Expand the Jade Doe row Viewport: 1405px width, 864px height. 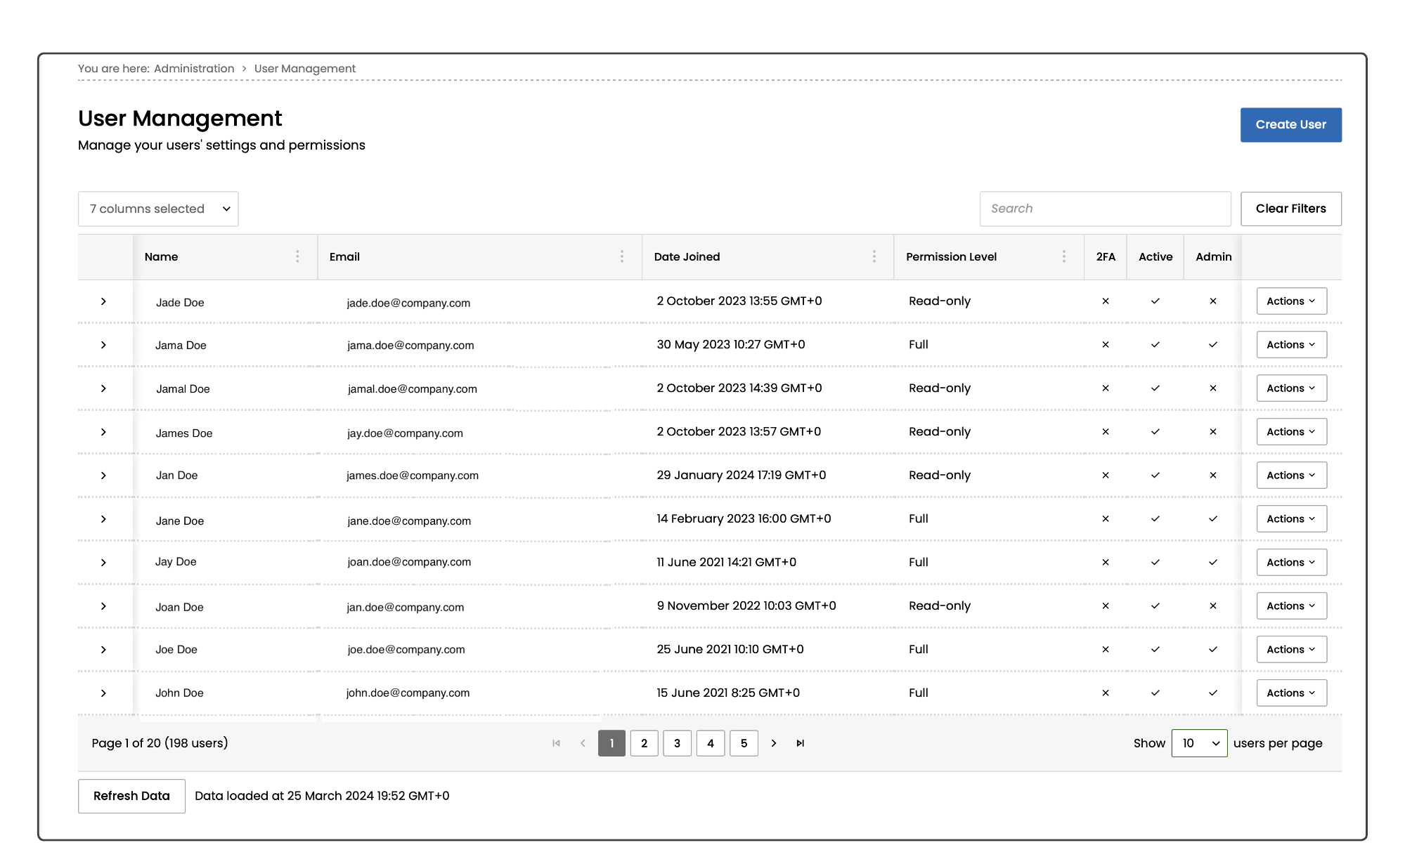(103, 301)
